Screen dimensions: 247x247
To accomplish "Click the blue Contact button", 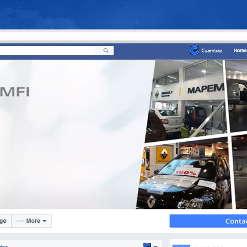I will 208,221.
